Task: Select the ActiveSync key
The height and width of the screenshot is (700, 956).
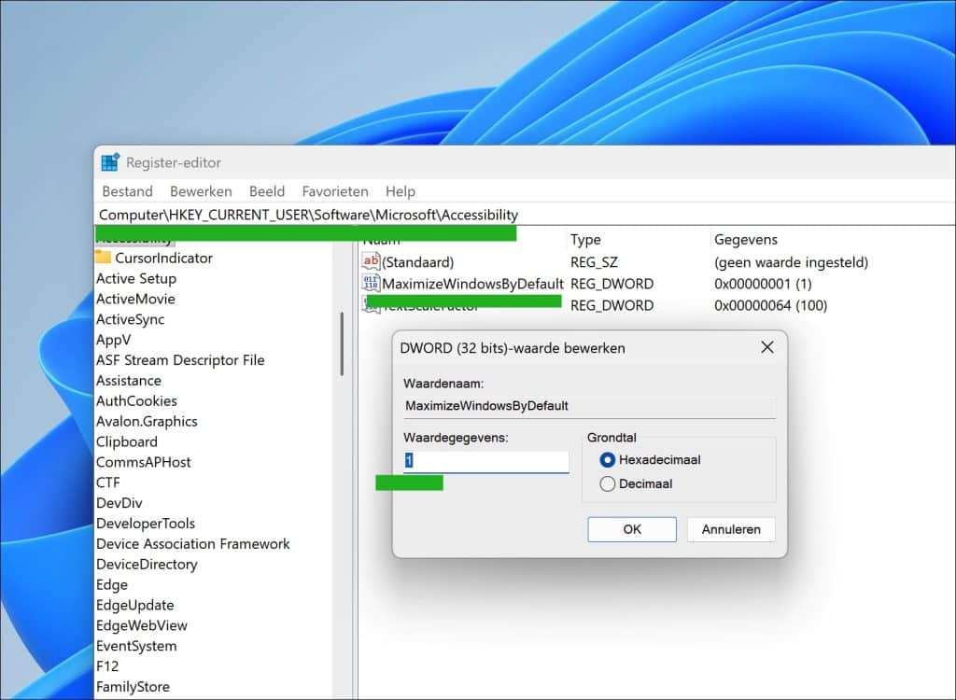Action: point(130,319)
